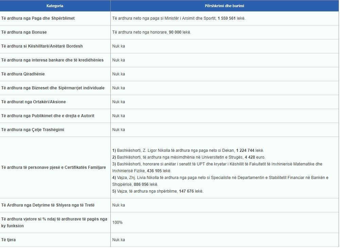Click the interesa bankare dhe kredidhënies label
The height and width of the screenshot is (249, 340).
pyautogui.click(x=52, y=60)
